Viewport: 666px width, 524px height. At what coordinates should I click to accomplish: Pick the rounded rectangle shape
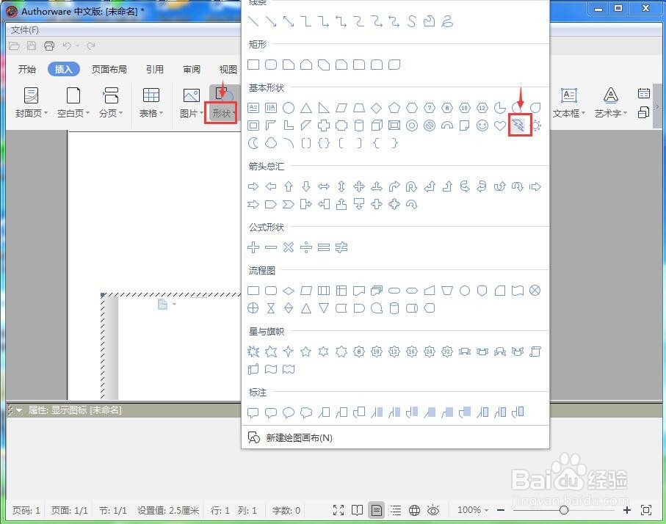click(270, 65)
